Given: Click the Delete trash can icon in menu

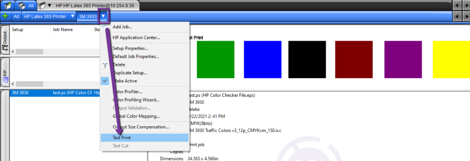Looking at the screenshot, I should pyautogui.click(x=105, y=65).
